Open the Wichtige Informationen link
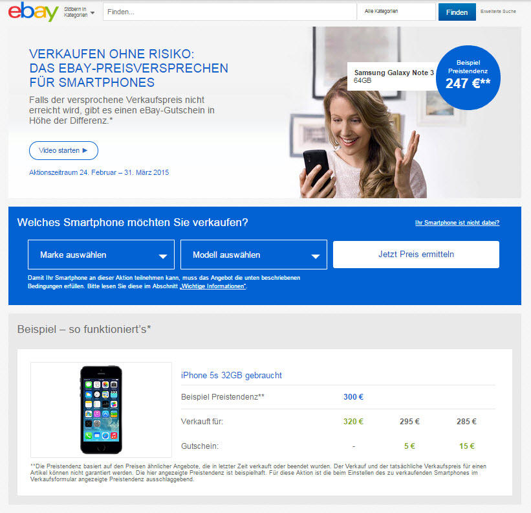Image resolution: width=531 pixels, height=513 pixels. pyautogui.click(x=213, y=286)
